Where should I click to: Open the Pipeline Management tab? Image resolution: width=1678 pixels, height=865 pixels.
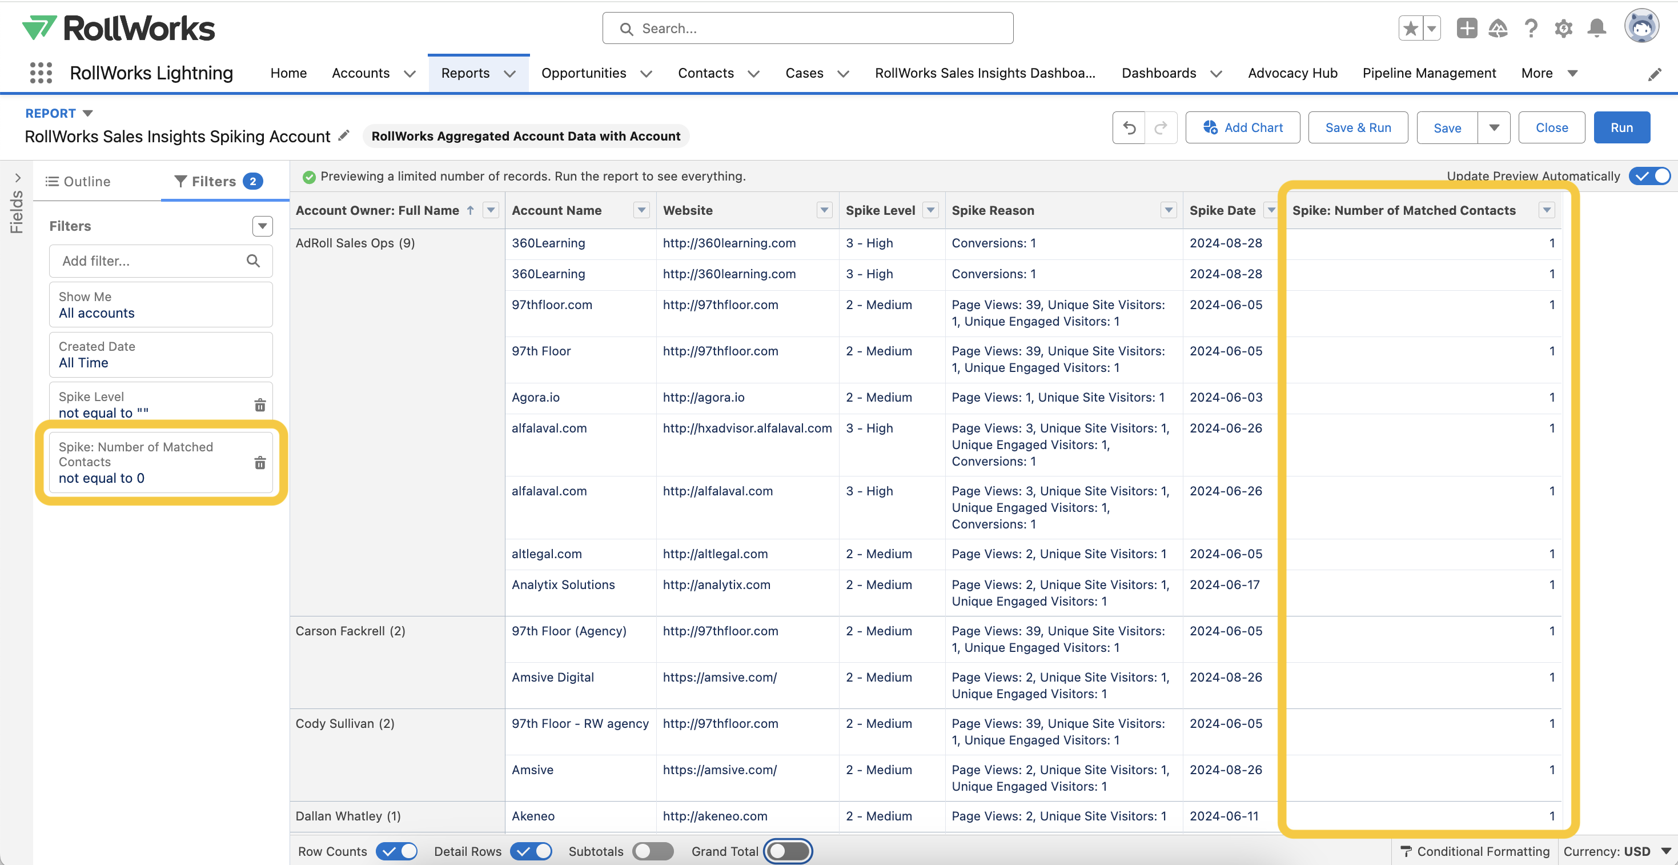[1429, 73]
